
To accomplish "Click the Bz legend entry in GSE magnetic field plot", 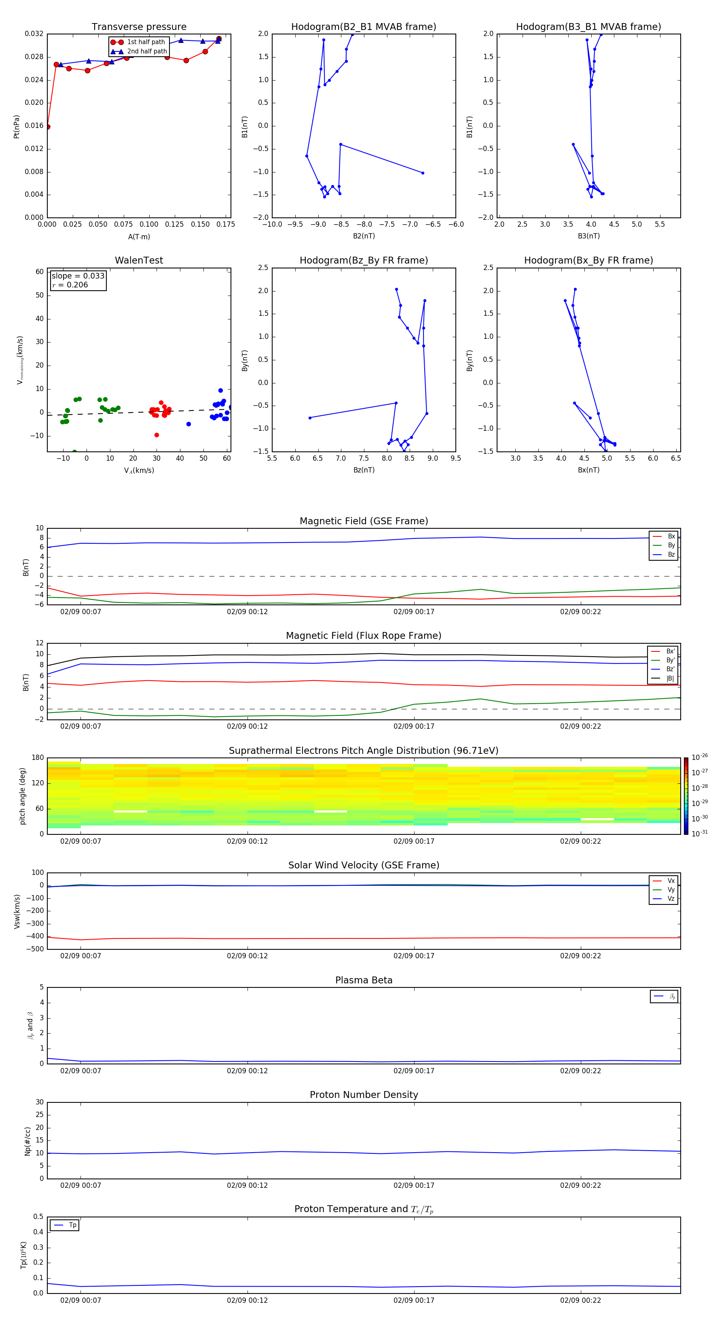I will tap(664, 555).
